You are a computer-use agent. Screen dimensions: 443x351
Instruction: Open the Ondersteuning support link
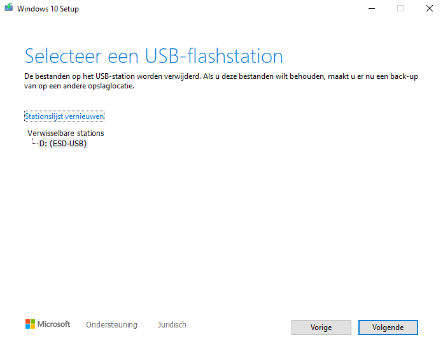click(x=111, y=325)
